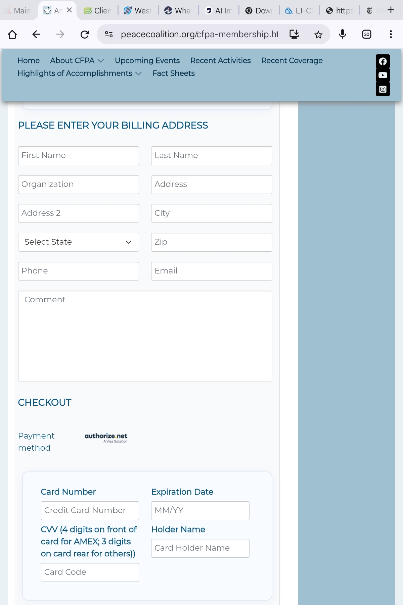Open the Instagram social icon
This screenshot has width=403, height=605.
click(x=383, y=89)
